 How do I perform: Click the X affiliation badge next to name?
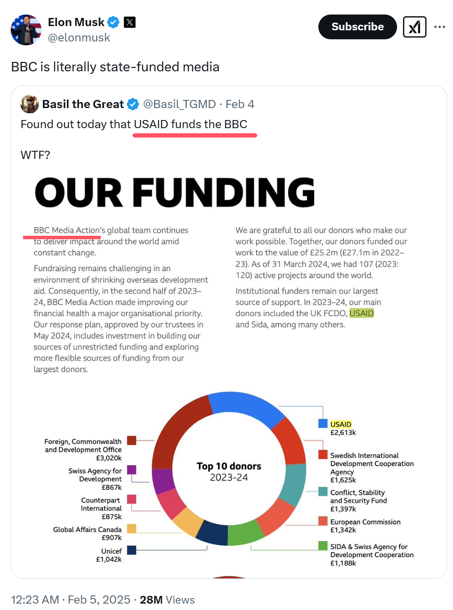point(129,22)
